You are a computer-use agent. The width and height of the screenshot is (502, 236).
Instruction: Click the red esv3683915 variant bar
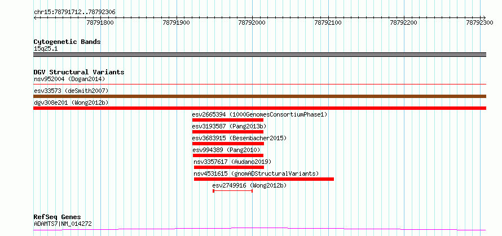coord(228,144)
